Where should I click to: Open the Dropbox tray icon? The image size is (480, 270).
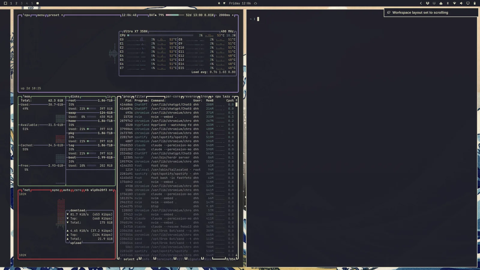click(x=427, y=3)
